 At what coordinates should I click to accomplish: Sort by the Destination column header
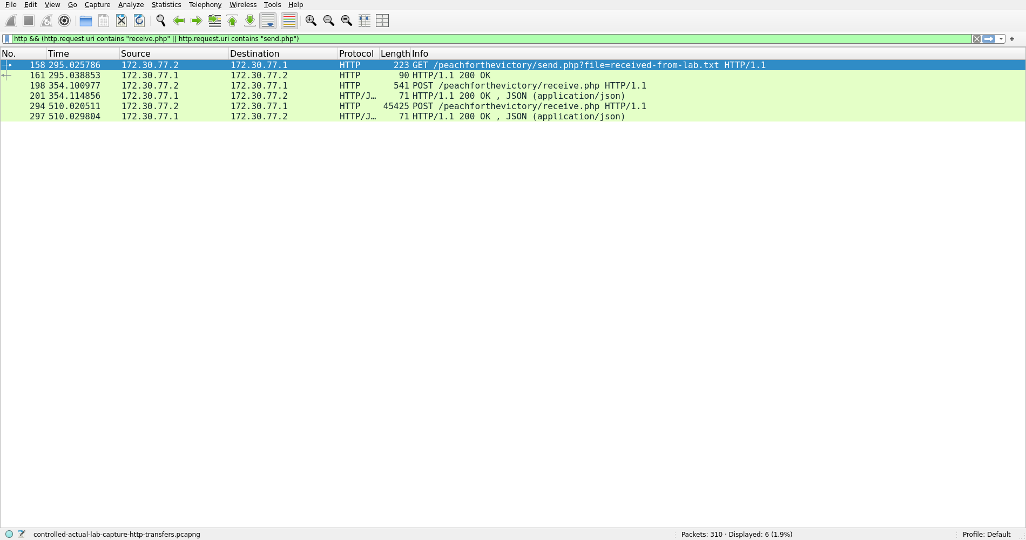283,53
